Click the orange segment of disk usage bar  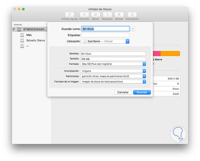[170, 53]
